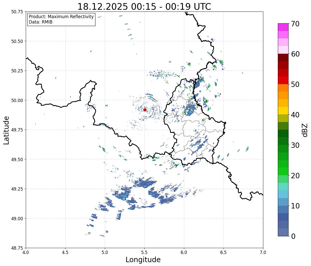This screenshot has width=311, height=266.
Task: Pick the dark maroon colorbar swatch below 60
Action: [283, 58]
